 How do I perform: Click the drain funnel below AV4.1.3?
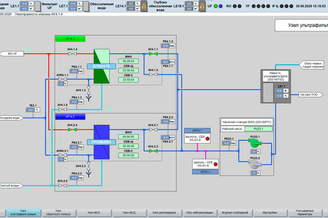coord(89,98)
